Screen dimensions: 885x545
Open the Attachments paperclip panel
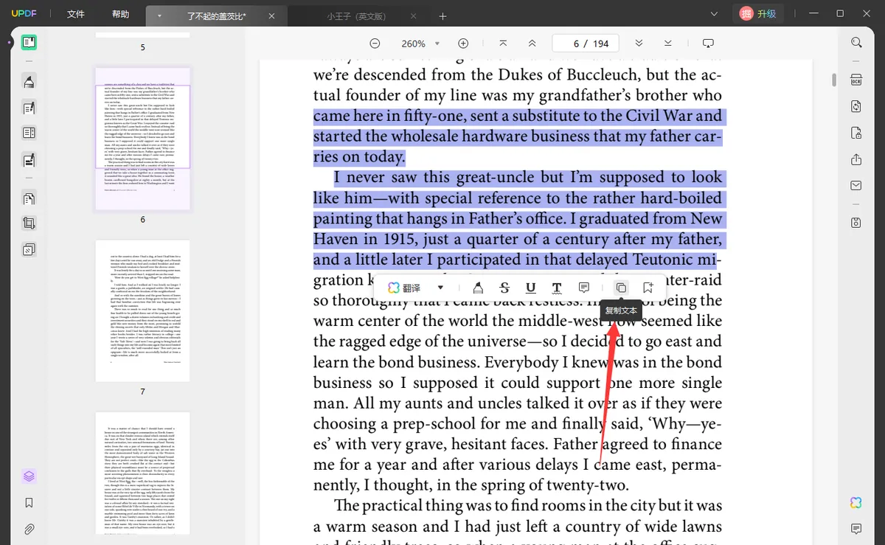[x=29, y=530]
